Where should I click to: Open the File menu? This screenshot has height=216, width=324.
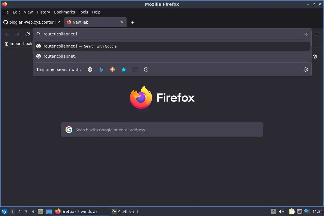pos(6,12)
